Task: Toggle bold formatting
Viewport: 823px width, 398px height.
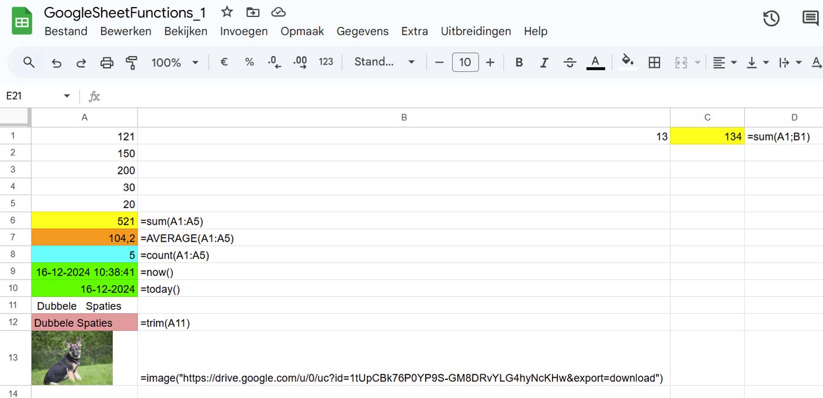Action: (x=519, y=62)
